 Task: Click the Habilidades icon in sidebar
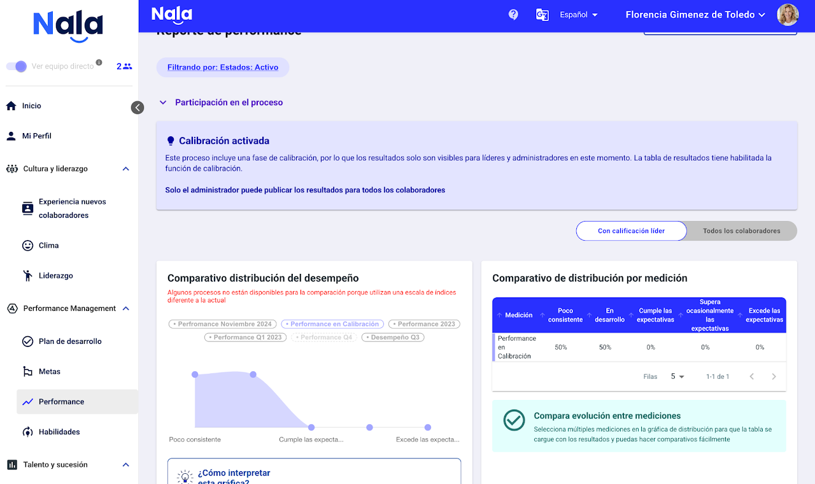pos(27,432)
